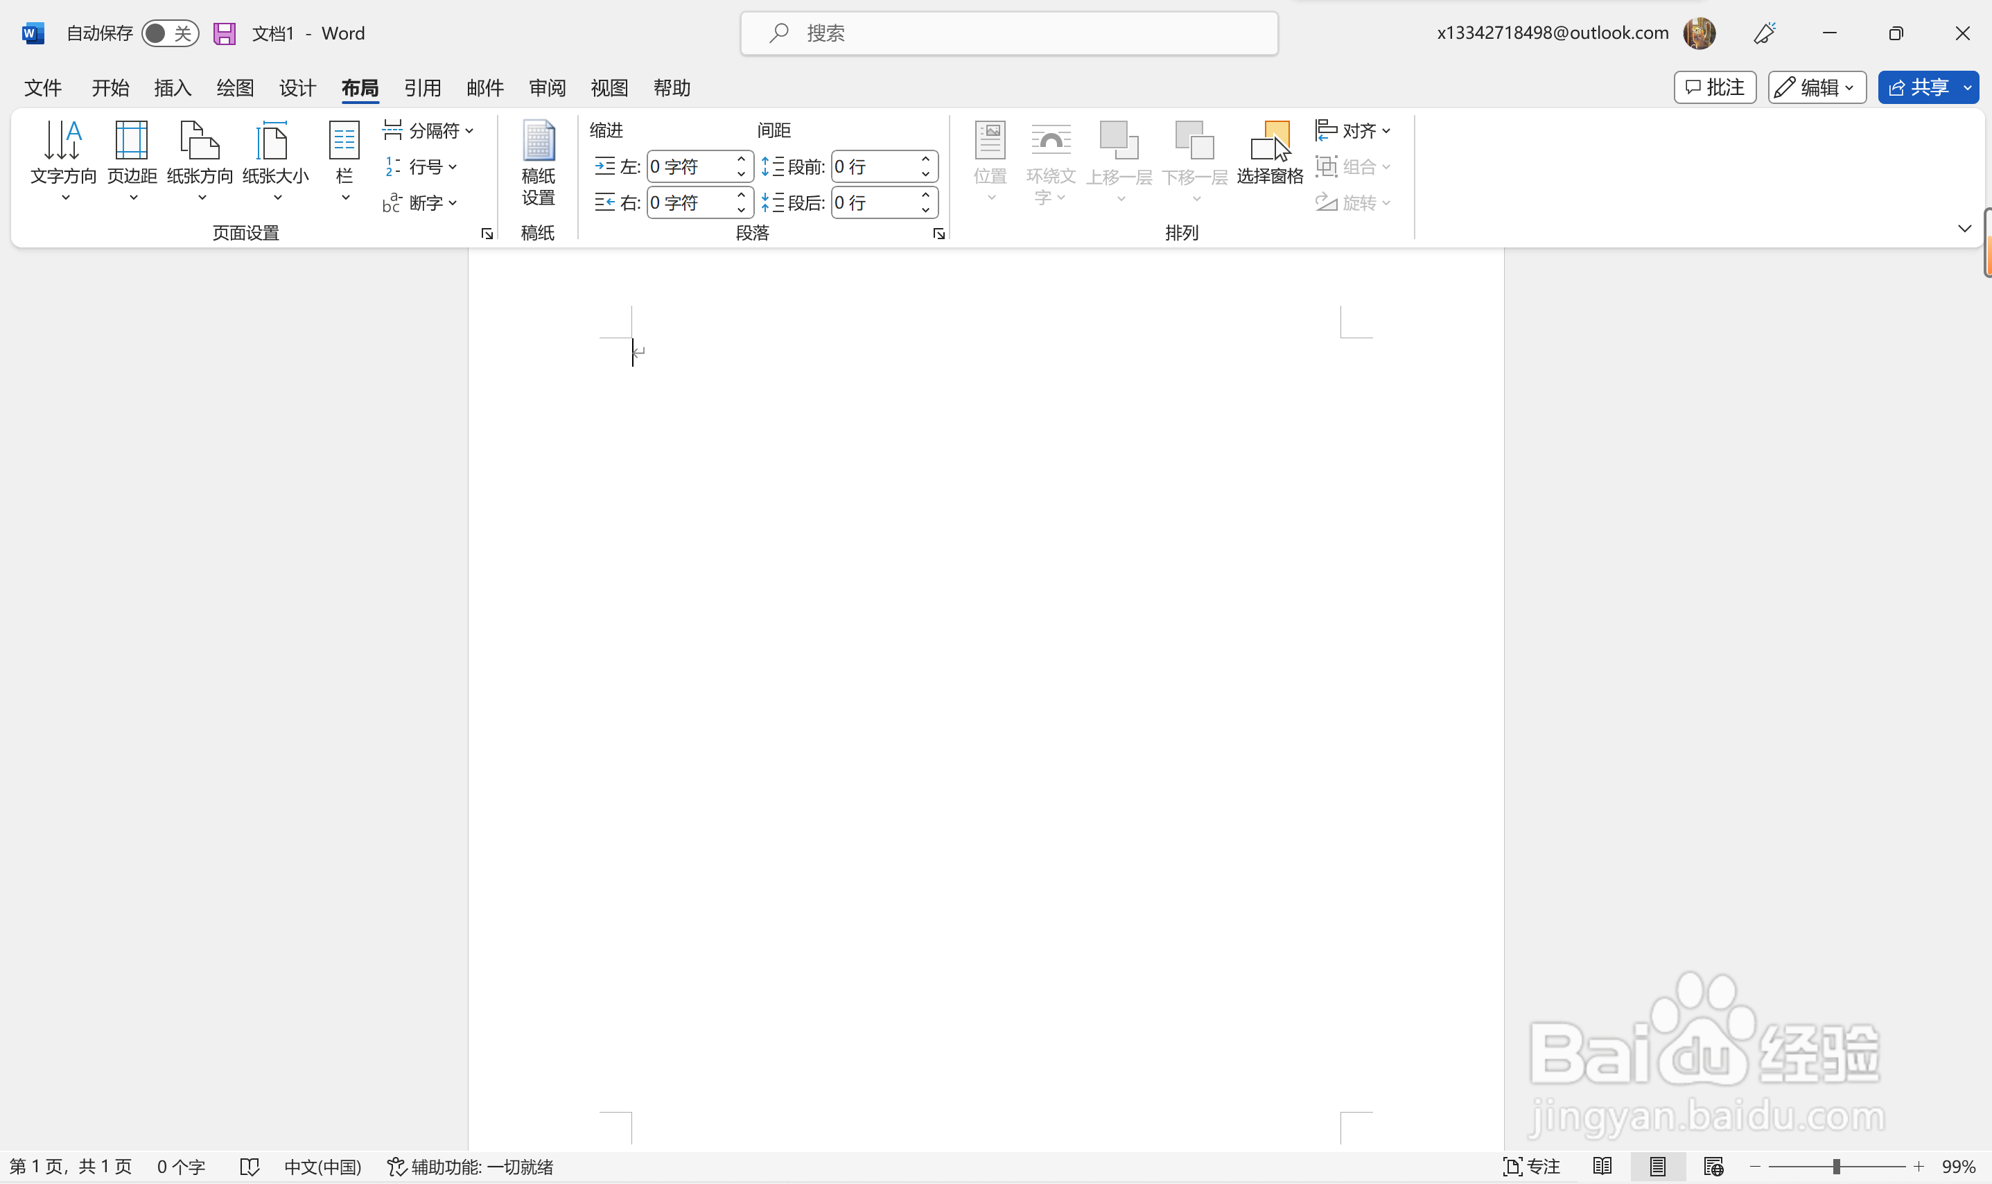Click the proofing book icon in status bar
1992x1184 pixels.
(249, 1167)
